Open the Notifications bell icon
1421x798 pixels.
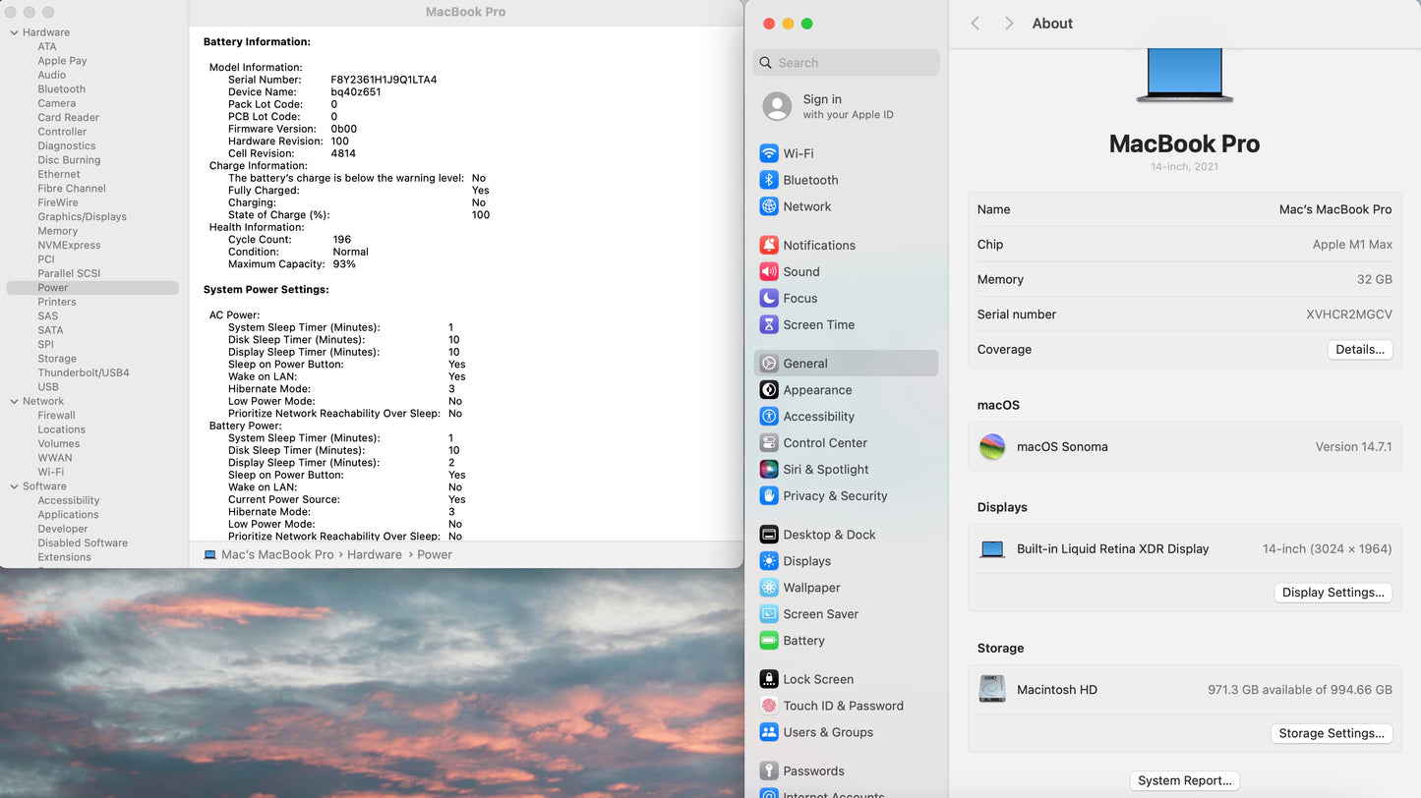(x=769, y=245)
